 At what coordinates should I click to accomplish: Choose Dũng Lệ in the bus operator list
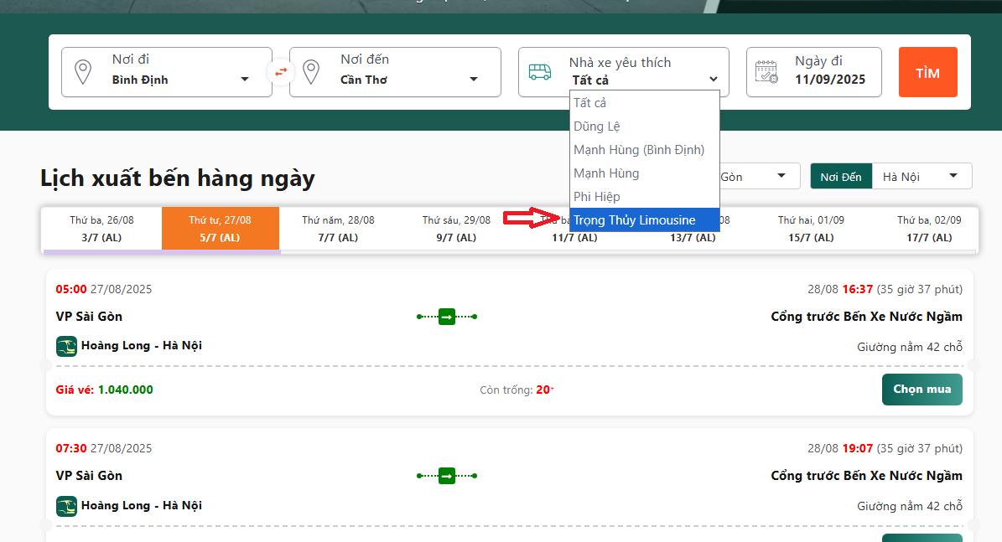(596, 126)
